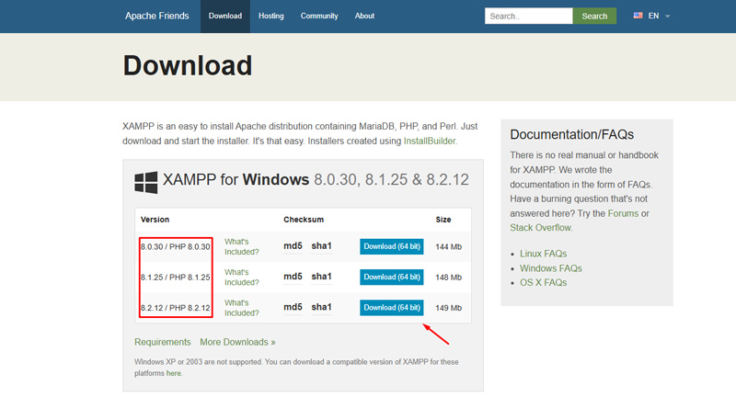View md5 checksum for 8.1.25

[x=293, y=277]
